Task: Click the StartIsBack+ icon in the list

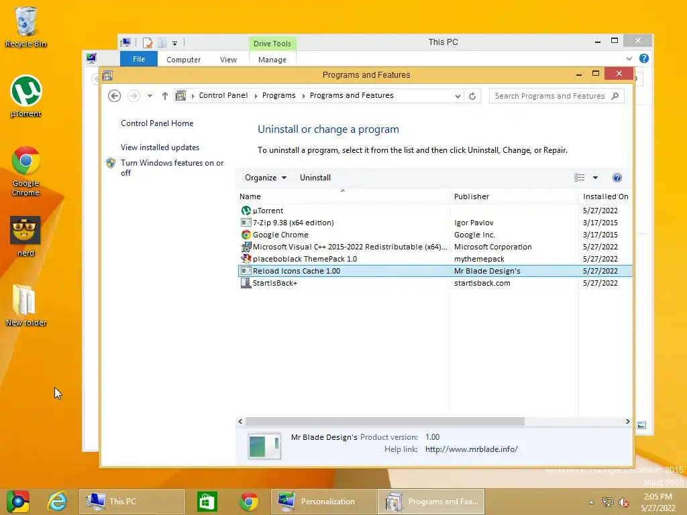Action: [x=246, y=283]
